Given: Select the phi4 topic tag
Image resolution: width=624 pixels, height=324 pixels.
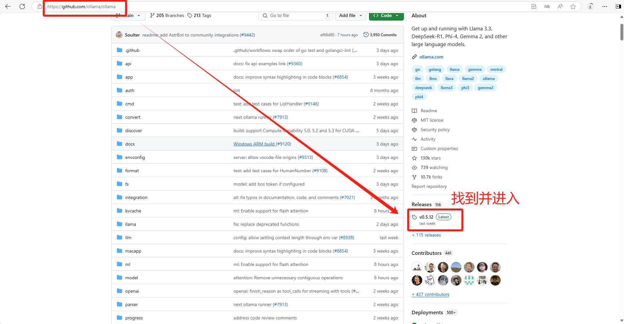Looking at the screenshot, I should [419, 97].
